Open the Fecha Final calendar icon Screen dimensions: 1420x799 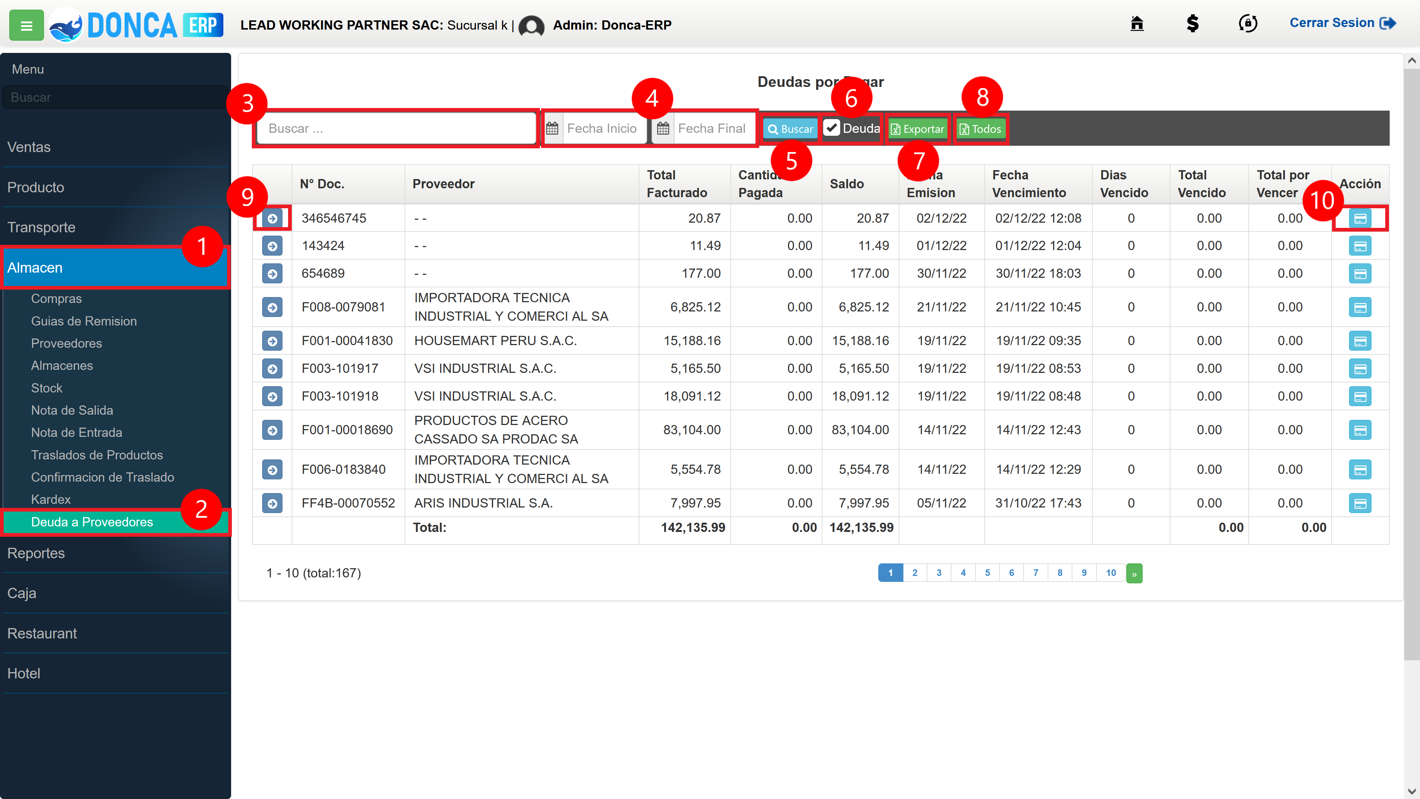tap(663, 129)
